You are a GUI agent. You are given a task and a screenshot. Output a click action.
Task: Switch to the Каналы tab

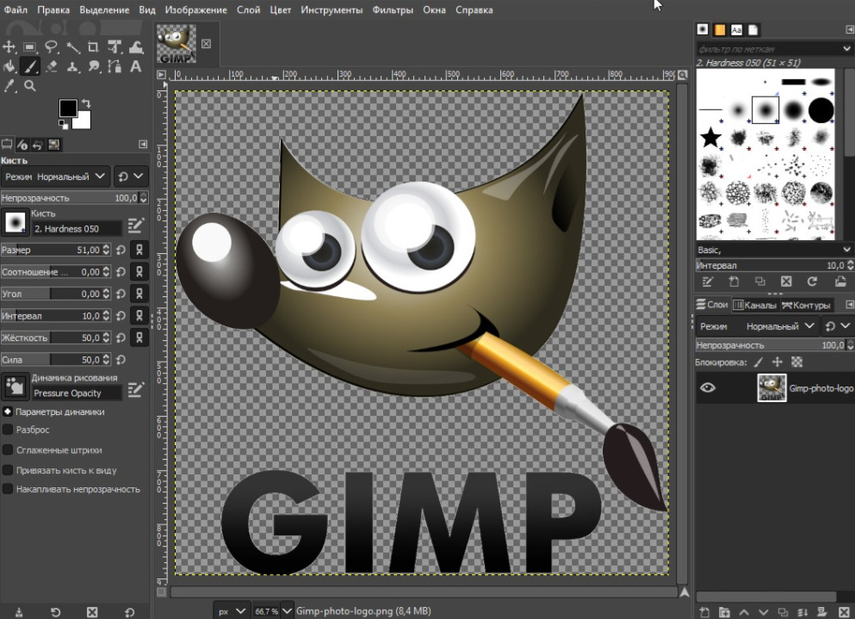[754, 305]
